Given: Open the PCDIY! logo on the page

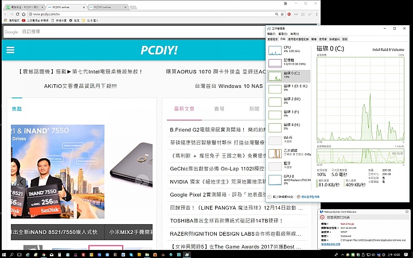Looking at the screenshot, I should pyautogui.click(x=159, y=50).
